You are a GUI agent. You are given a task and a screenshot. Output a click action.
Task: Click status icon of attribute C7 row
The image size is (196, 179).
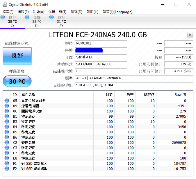[x=7, y=153]
